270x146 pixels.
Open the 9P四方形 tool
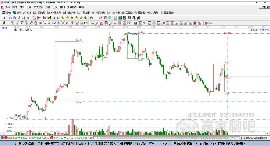(x=54, y=13)
